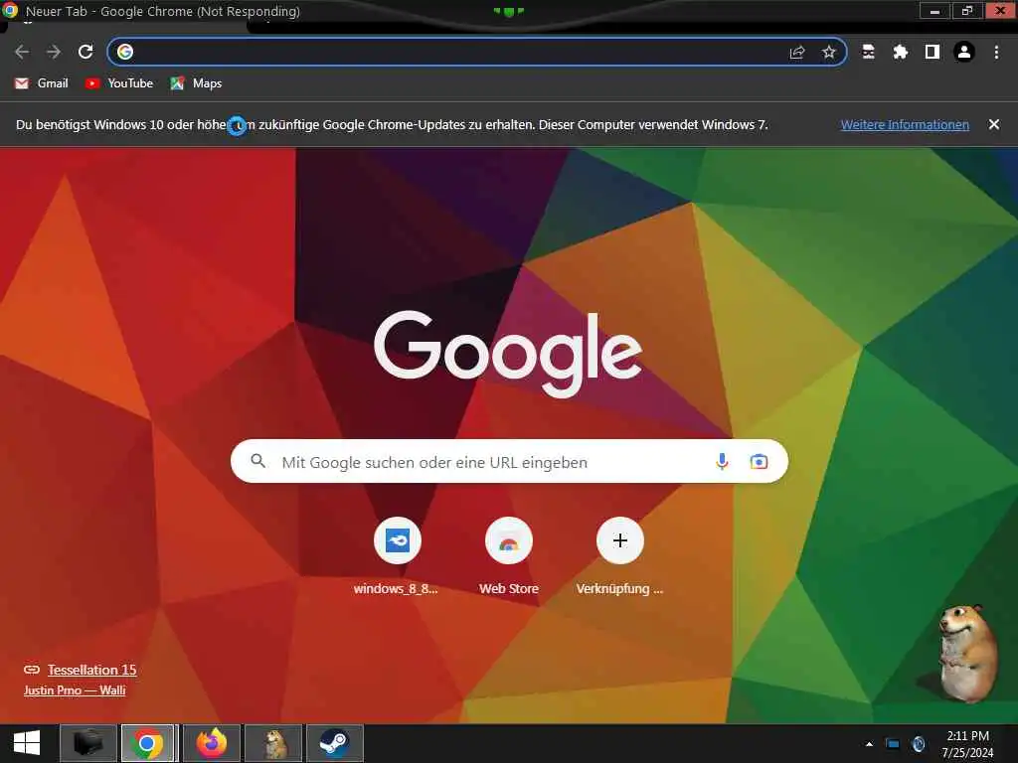Screen dimensions: 1018x763
Task: Open the Windows Start menu
Action: pyautogui.click(x=27, y=743)
